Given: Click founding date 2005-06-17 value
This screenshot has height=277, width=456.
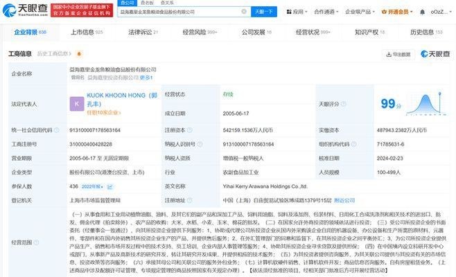Looking at the screenshot, I should click(x=236, y=114).
